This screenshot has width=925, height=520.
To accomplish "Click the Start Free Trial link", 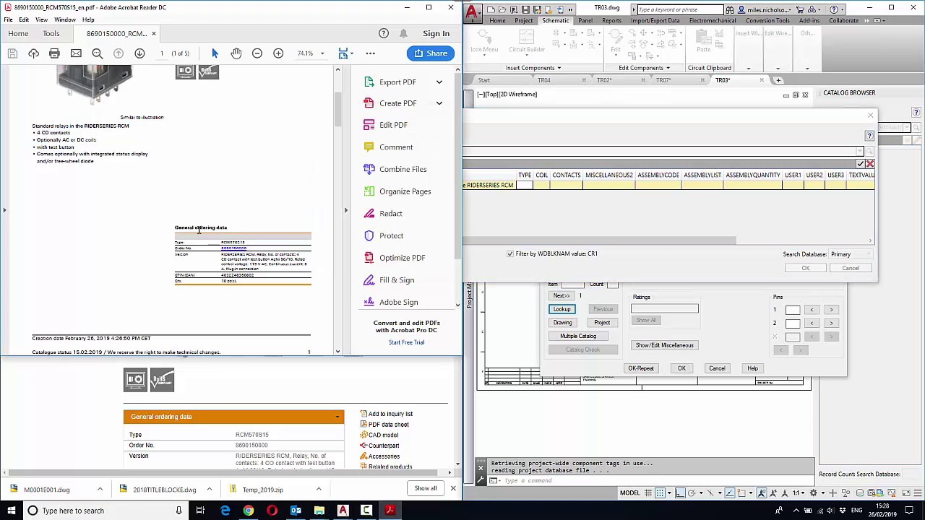I will pos(406,342).
